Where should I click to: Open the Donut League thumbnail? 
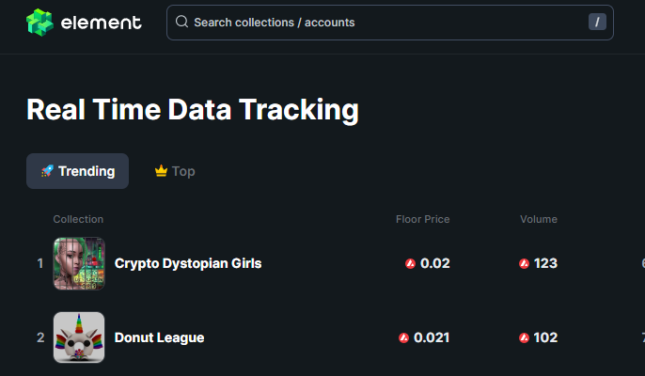coord(79,337)
